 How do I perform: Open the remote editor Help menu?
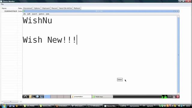48,14
